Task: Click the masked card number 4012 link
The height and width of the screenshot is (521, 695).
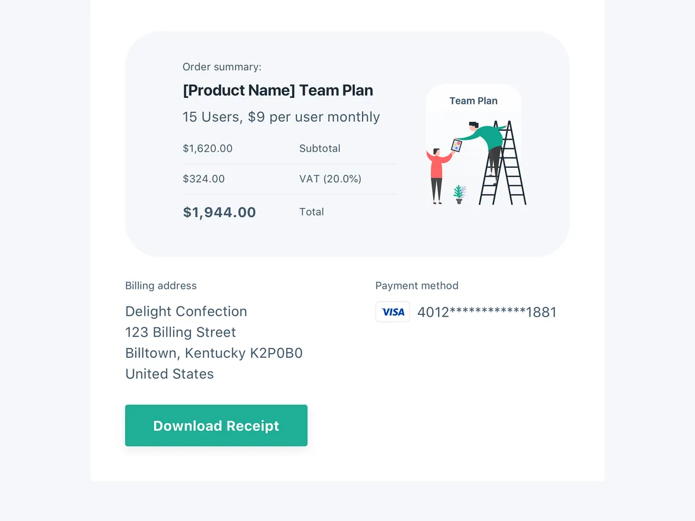Action: pos(487,311)
